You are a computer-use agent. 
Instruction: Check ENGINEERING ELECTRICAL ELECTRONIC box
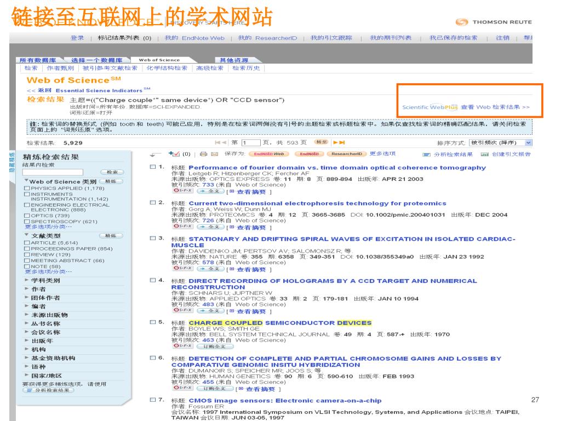tap(26, 205)
